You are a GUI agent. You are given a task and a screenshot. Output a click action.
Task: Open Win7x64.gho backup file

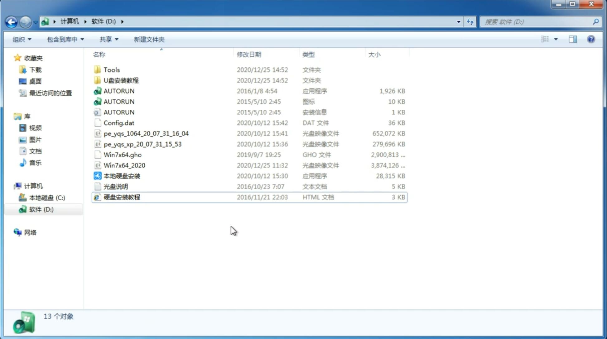123,155
